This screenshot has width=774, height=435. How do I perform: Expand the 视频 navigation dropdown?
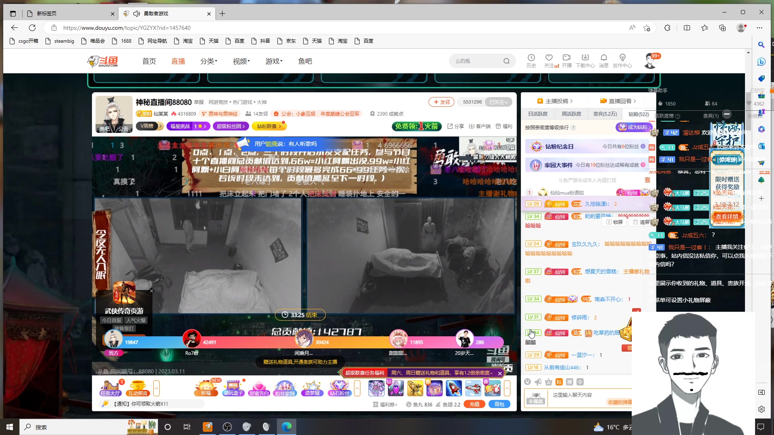(x=241, y=61)
